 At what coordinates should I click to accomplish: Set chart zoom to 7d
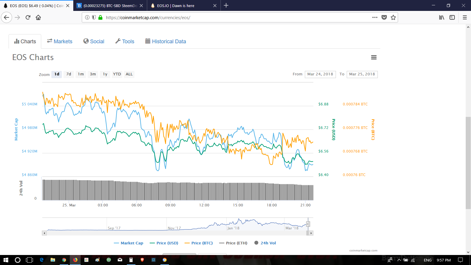click(x=69, y=74)
